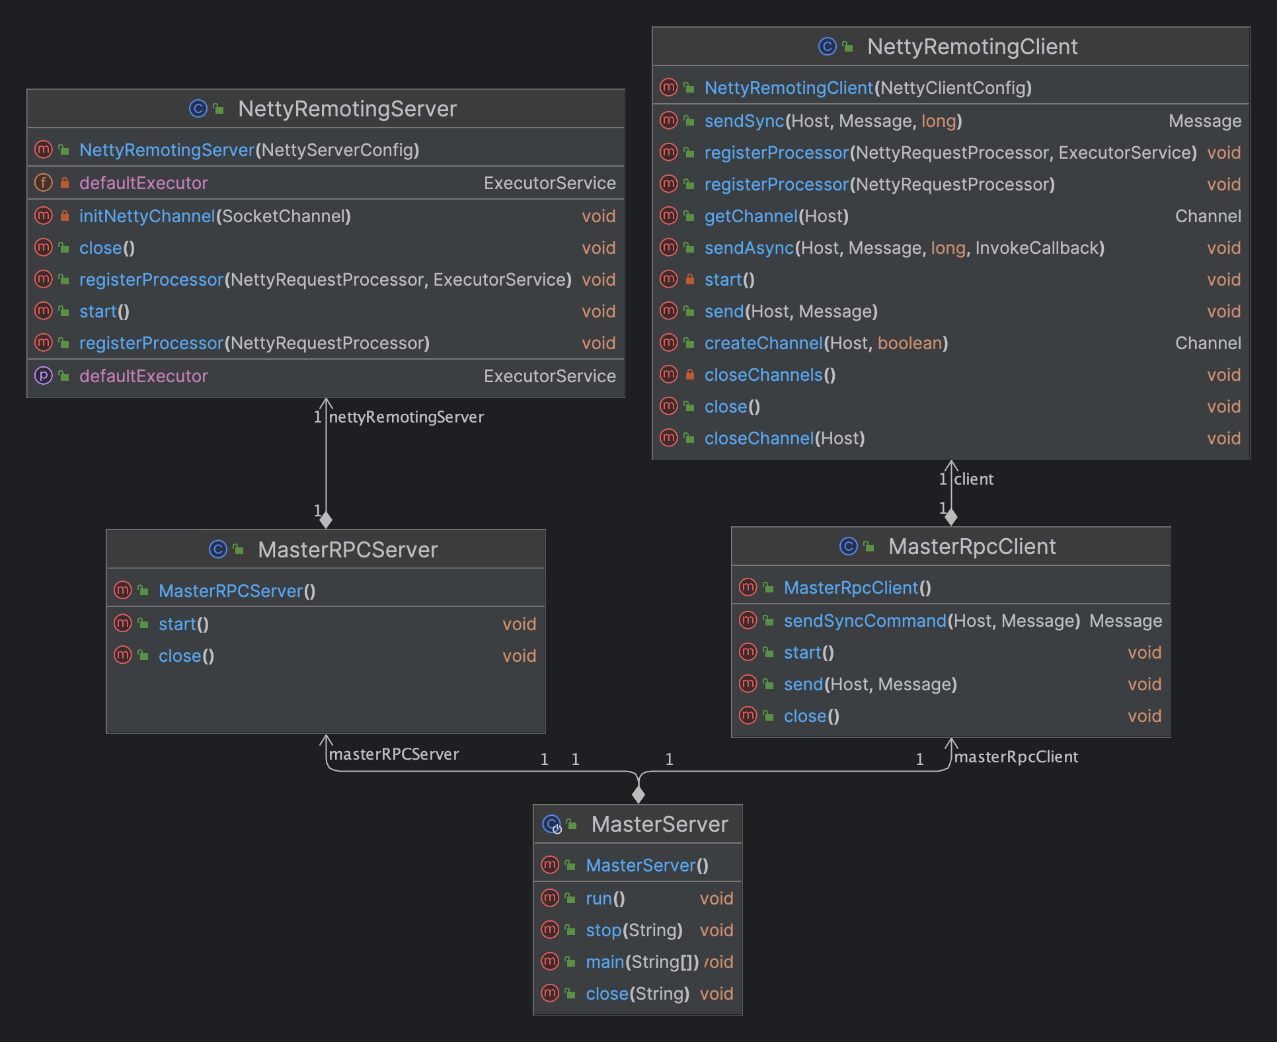Click lock icon beside closeChannels method
1277x1042 pixels.
(690, 374)
